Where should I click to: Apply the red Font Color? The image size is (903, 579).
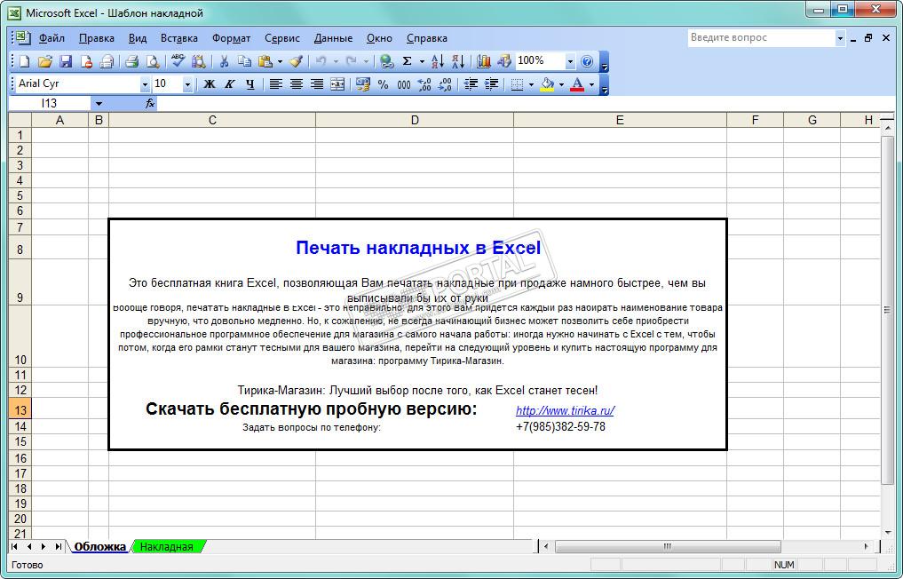578,84
